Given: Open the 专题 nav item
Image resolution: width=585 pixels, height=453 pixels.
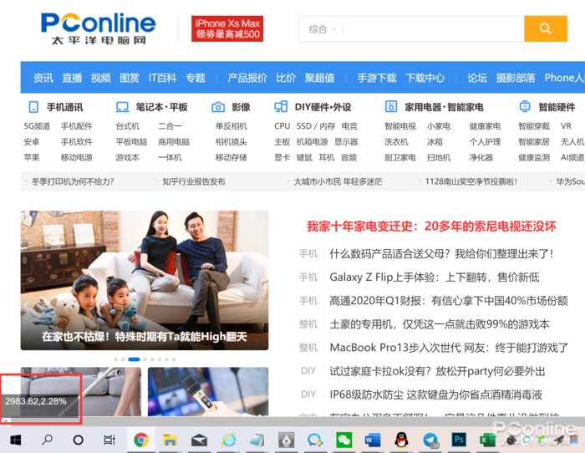Looking at the screenshot, I should click(196, 78).
